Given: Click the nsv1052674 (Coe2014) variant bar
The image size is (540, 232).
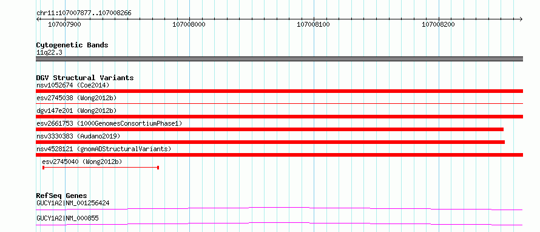Looking at the screenshot, I should pos(279,91).
